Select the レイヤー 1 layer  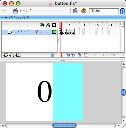point(29,32)
